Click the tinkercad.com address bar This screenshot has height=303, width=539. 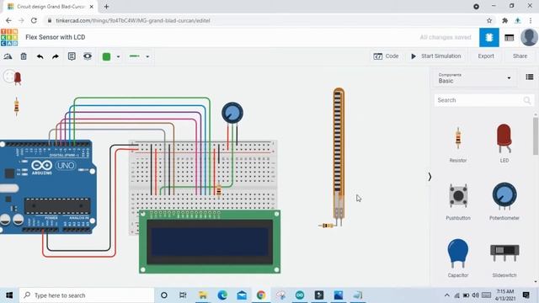(x=264, y=20)
